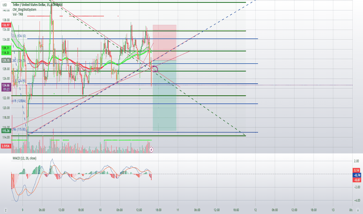Select the Vol · TRB indicator legend

click(18, 14)
